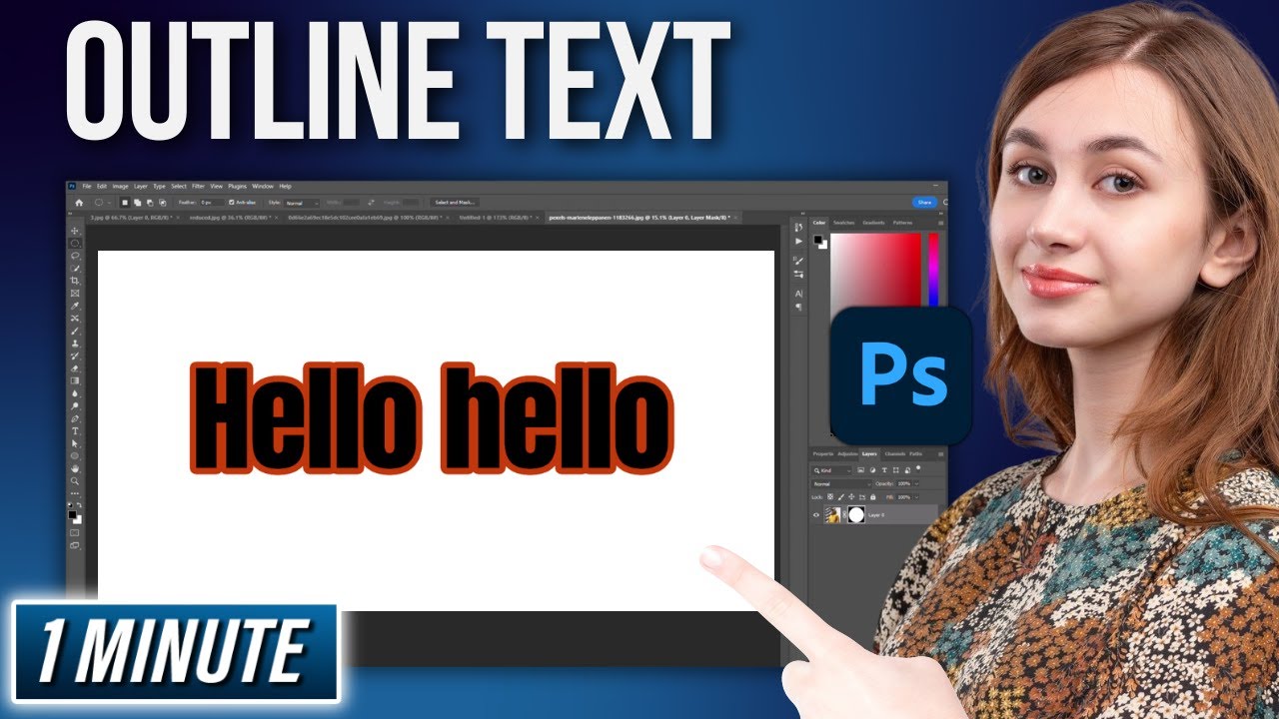The image size is (1279, 719).
Task: Click the Layer 0 image thumbnail
Action: (832, 515)
